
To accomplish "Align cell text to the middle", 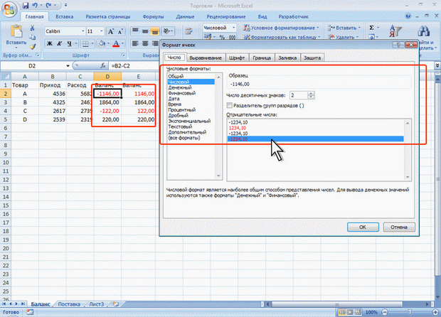I will [x=145, y=31].
